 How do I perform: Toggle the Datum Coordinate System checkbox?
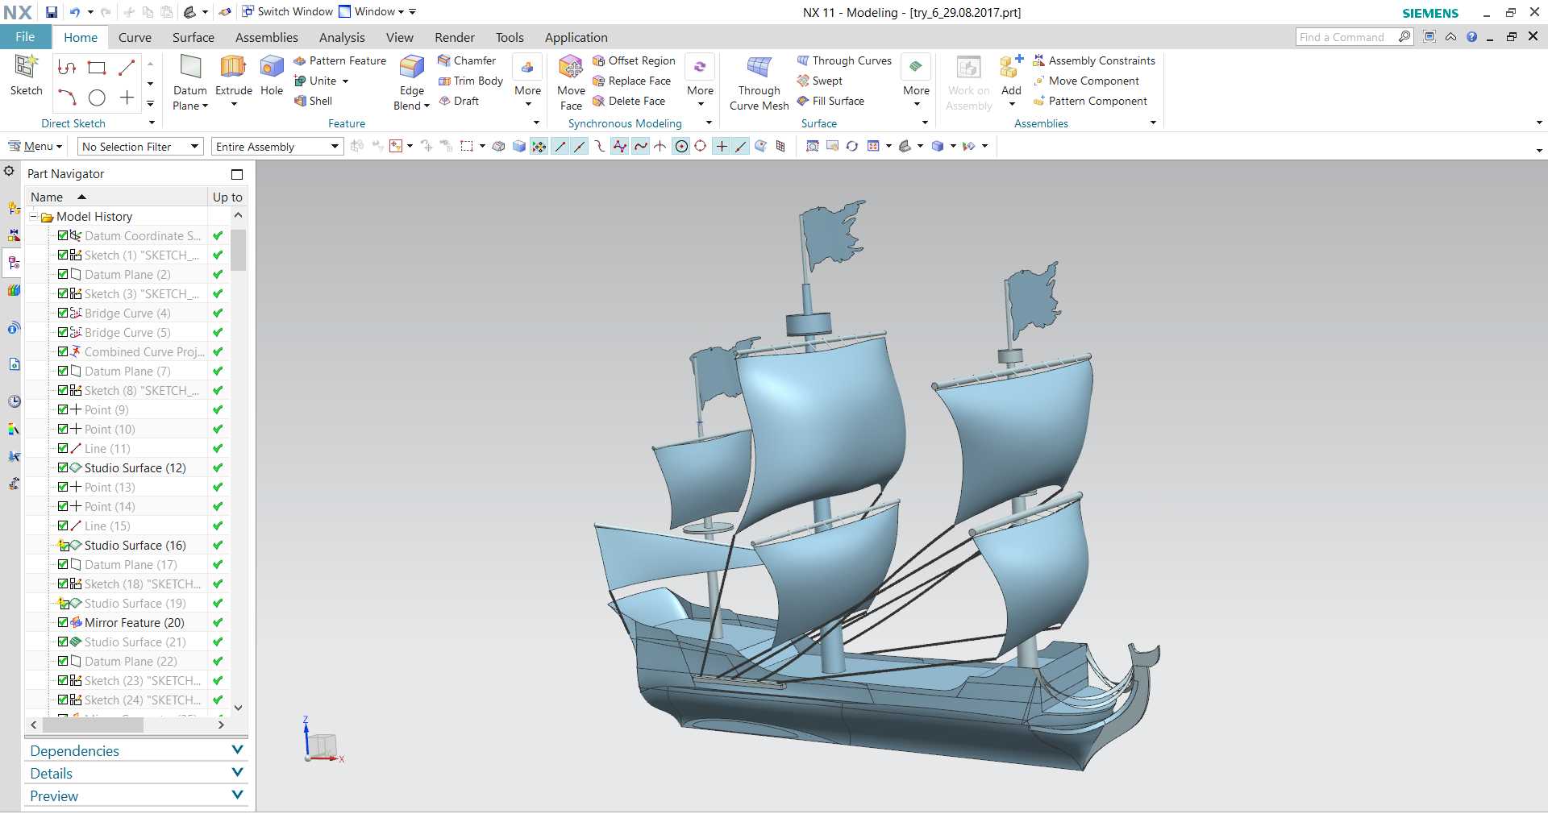[x=63, y=235]
